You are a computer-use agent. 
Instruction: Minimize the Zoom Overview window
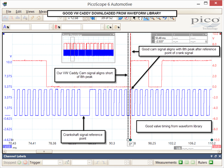(x=111, y=35)
